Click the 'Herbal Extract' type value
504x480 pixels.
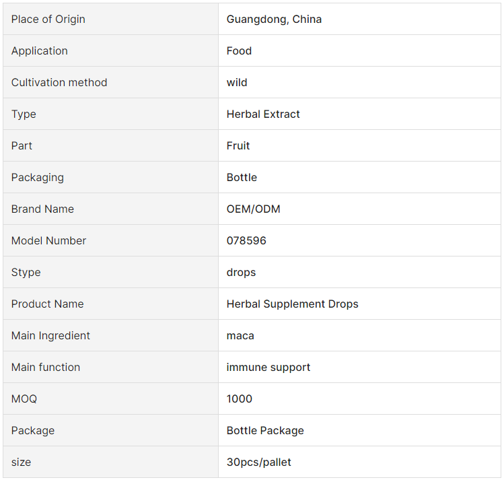263,114
